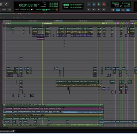
Task: Edit the pre-roll time value field
Action: 76,5
